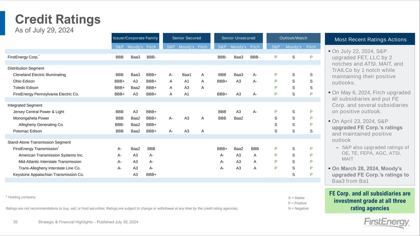Click the 'As of July 29, 2024' subtitle
Screen dimensions: 420x236
pos(44,30)
